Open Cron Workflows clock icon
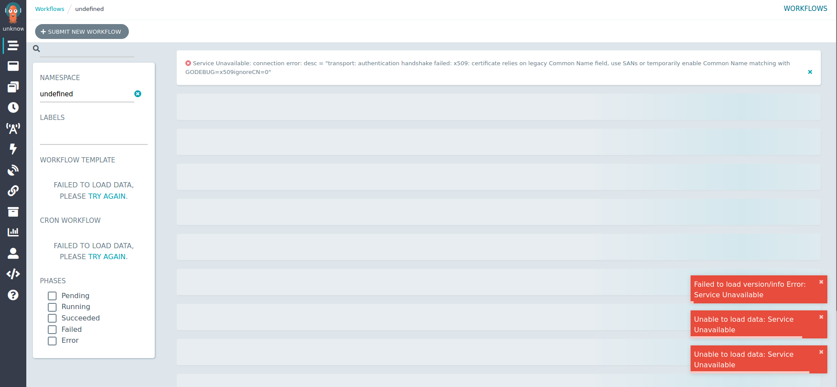 (x=13, y=108)
